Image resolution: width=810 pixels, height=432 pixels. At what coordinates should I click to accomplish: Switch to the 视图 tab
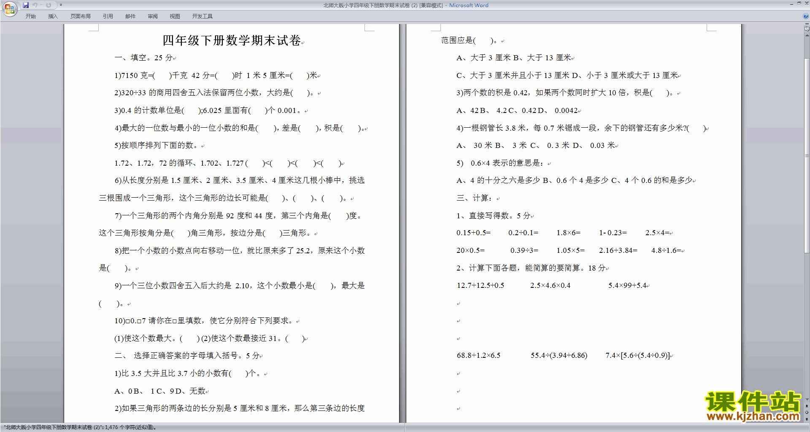coord(175,16)
